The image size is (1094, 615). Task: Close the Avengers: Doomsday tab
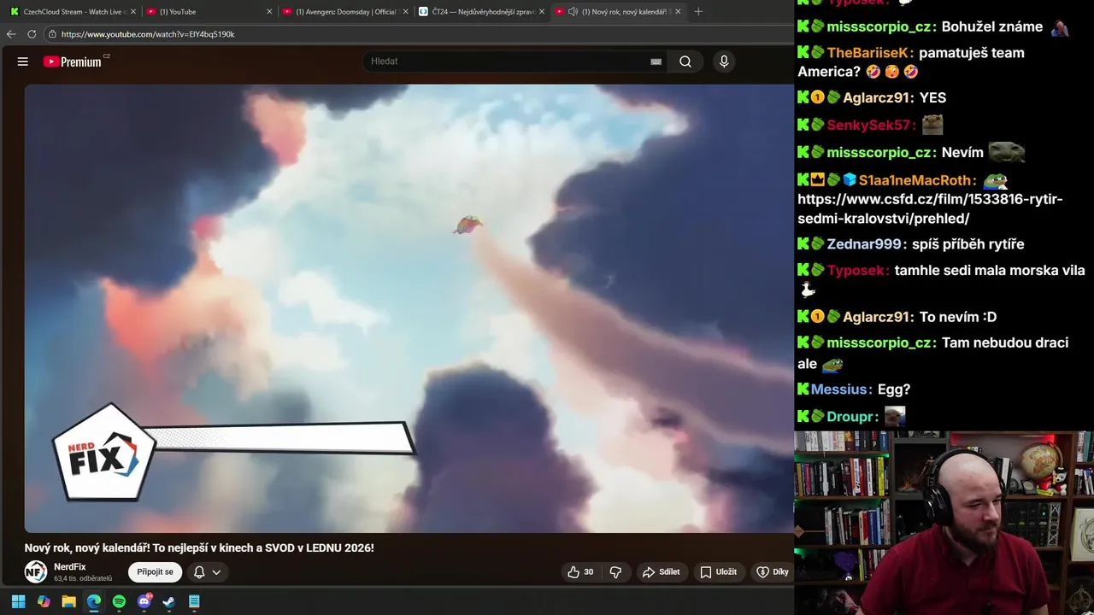(406, 12)
